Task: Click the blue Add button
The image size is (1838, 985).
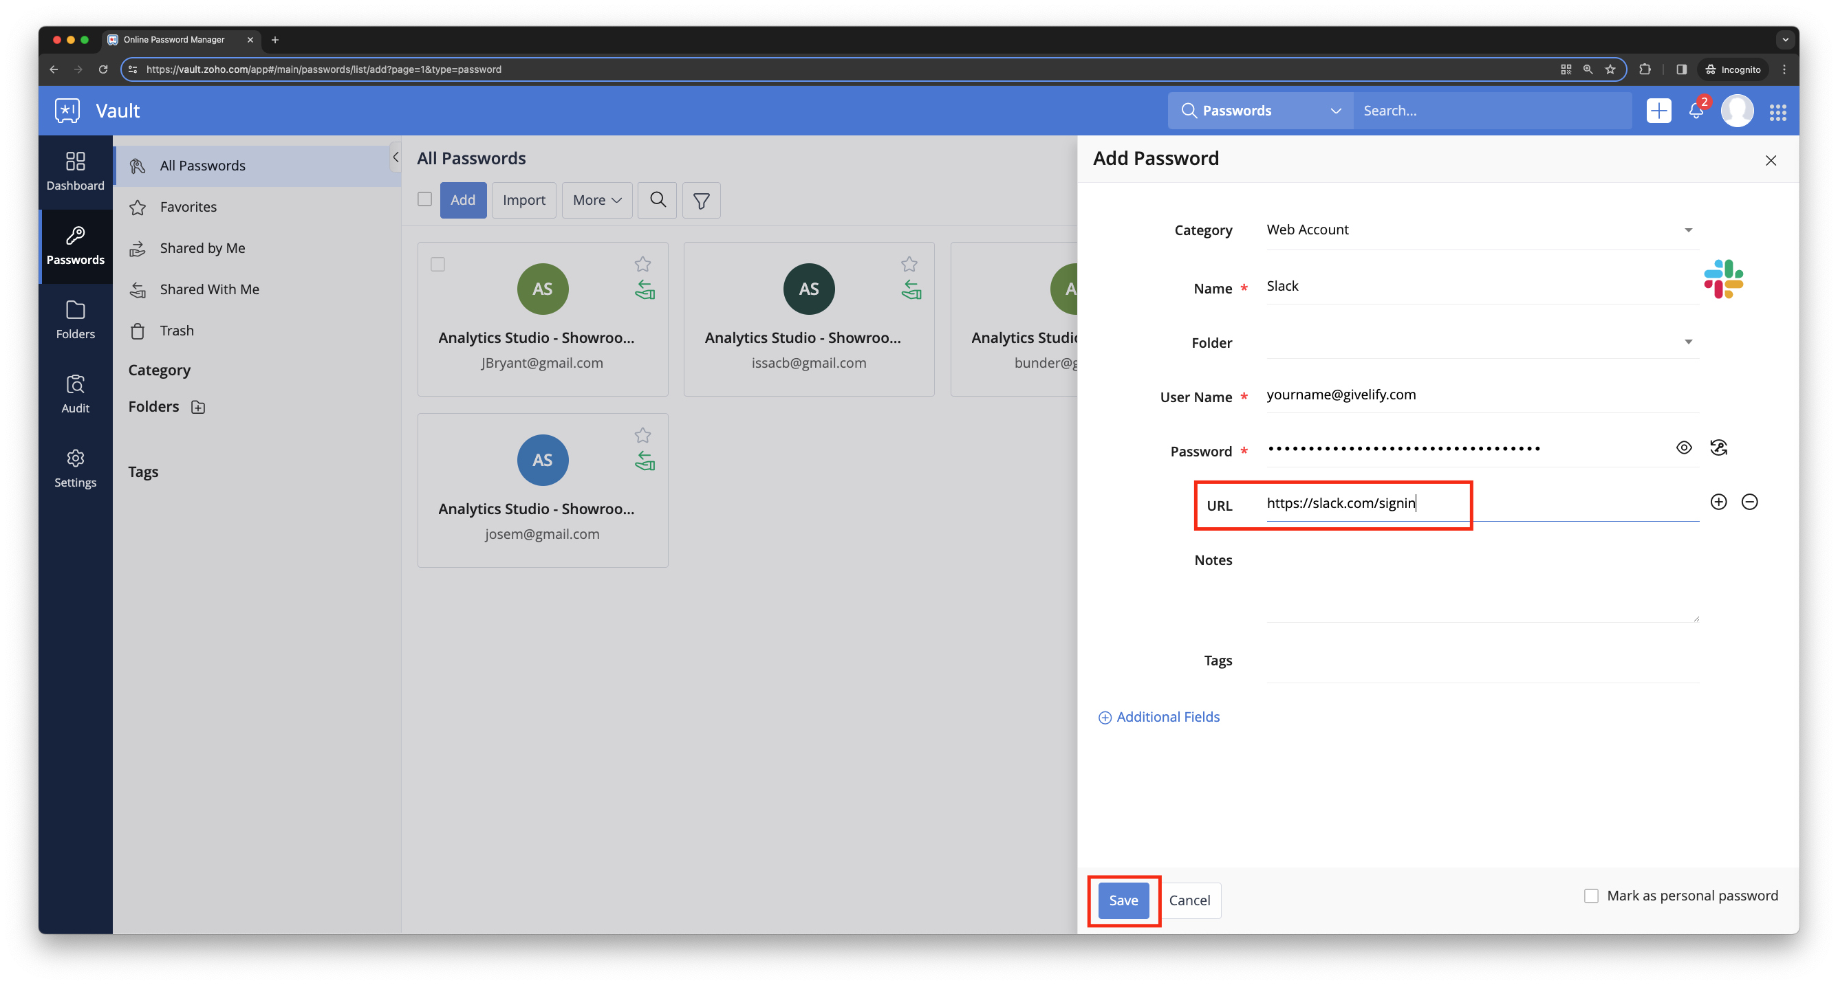Action: [462, 199]
